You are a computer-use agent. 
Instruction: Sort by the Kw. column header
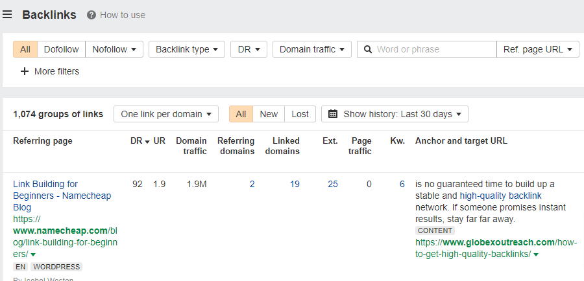[x=397, y=141]
